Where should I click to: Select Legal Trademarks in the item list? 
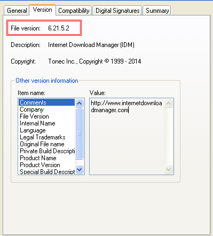coord(46,137)
